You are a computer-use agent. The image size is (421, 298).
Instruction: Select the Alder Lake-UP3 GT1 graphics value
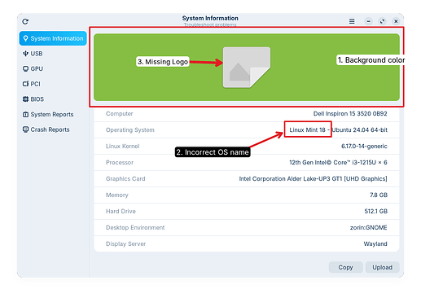(313, 179)
